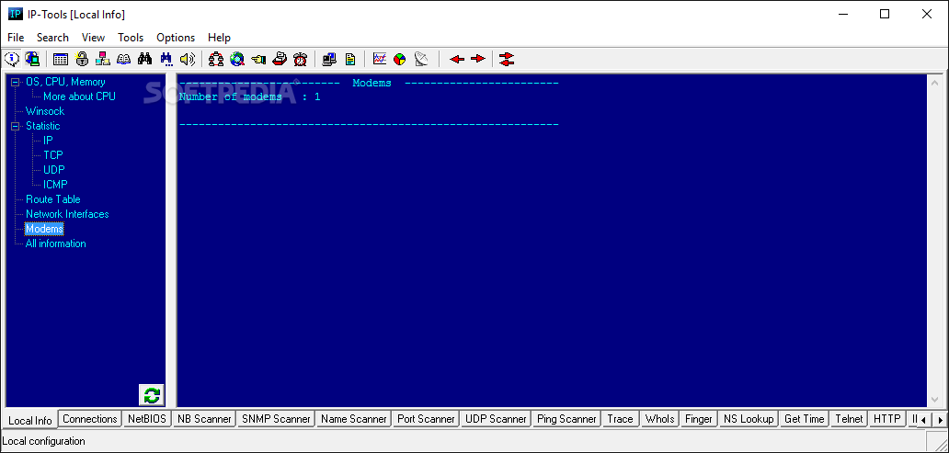
Task: Click the green refresh button in tree panel
Action: [x=152, y=395]
